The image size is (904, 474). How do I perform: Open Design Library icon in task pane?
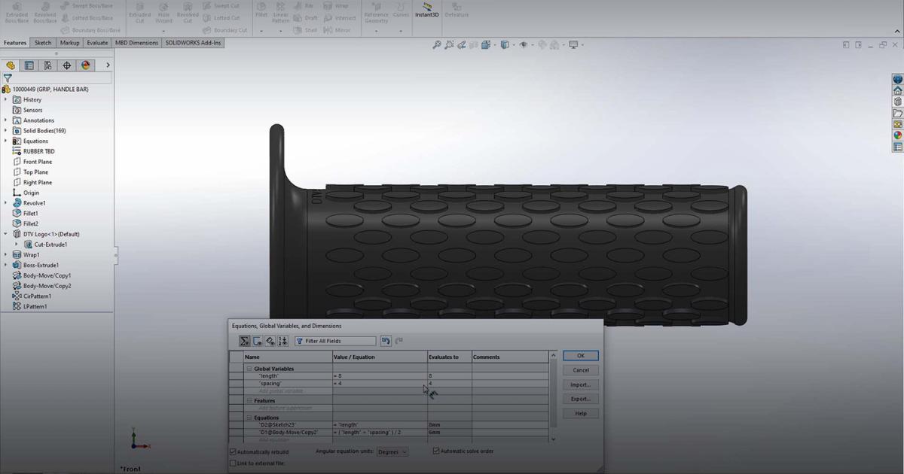(897, 102)
